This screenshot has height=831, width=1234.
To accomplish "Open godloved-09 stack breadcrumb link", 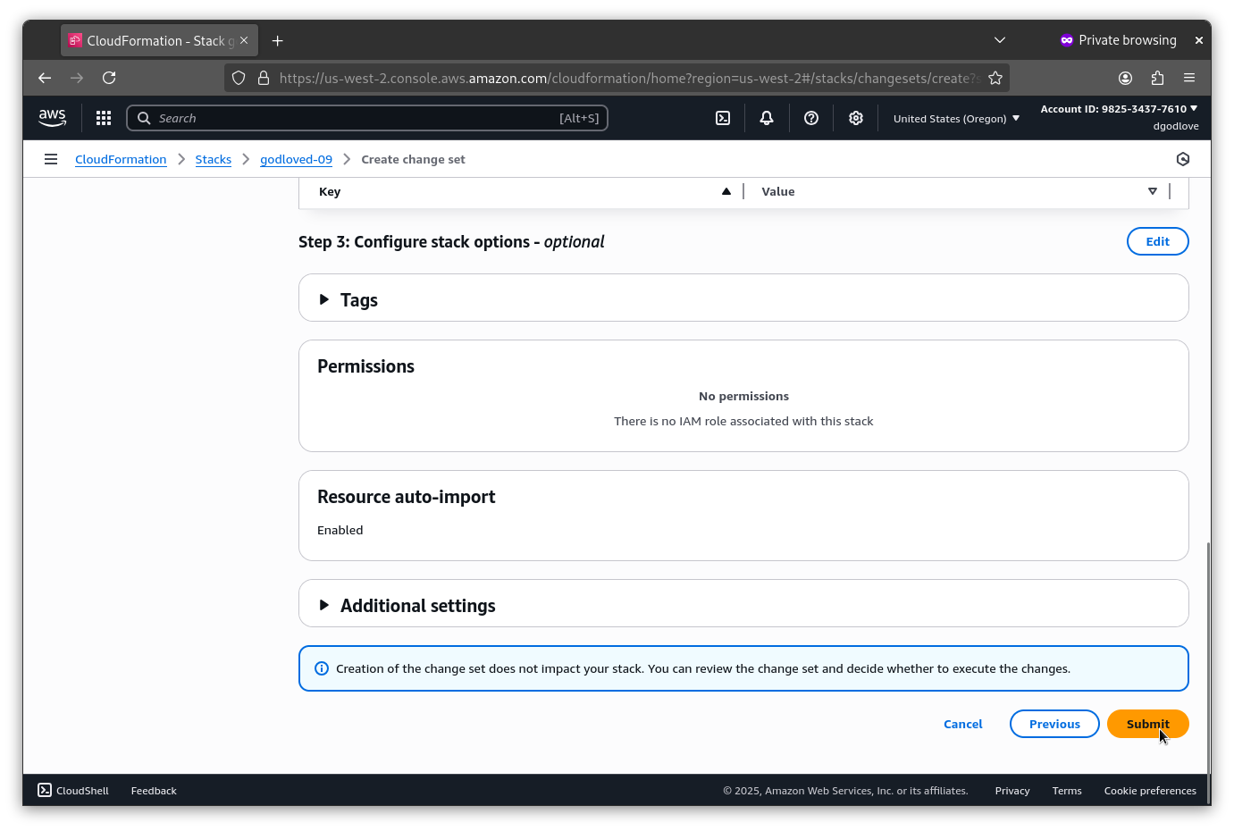I will [296, 159].
